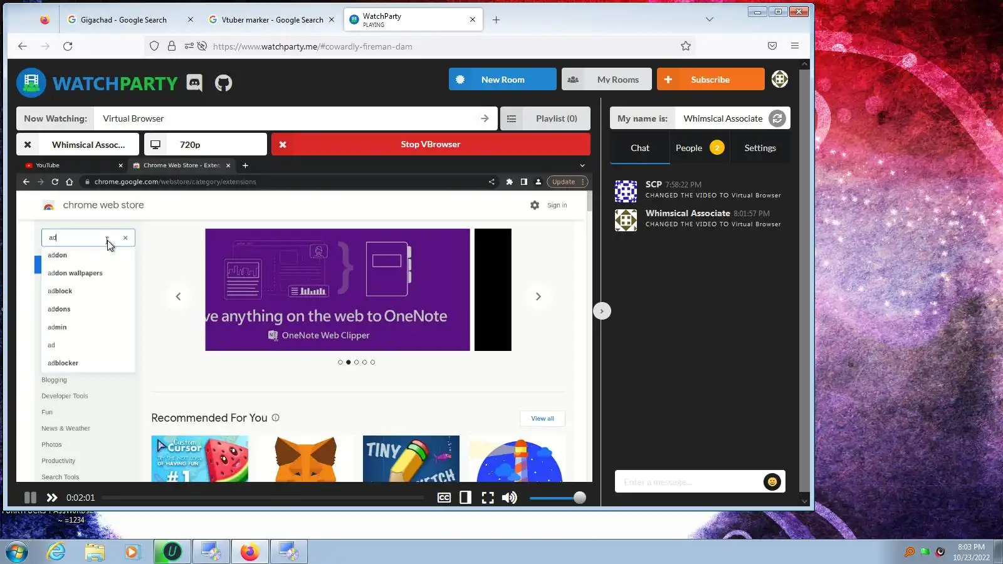Viewport: 1003px width, 564px height.
Task: Open the Playlist (0) dropdown
Action: click(545, 118)
